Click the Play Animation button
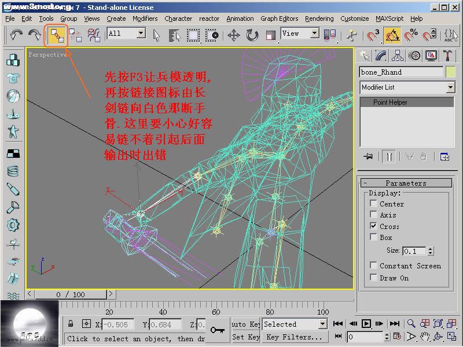Screen dimensions: 463x347 (367, 324)
